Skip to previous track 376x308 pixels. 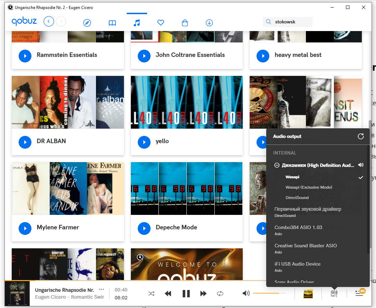tap(168, 294)
